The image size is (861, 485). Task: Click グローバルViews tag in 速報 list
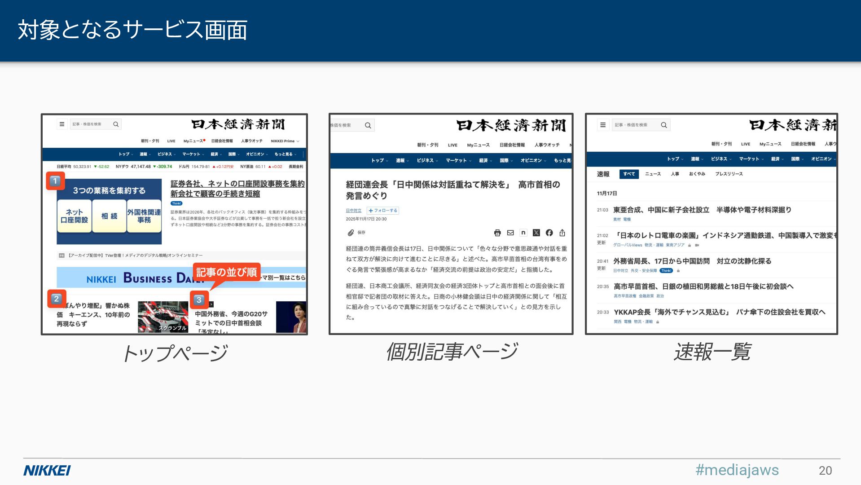tap(627, 245)
